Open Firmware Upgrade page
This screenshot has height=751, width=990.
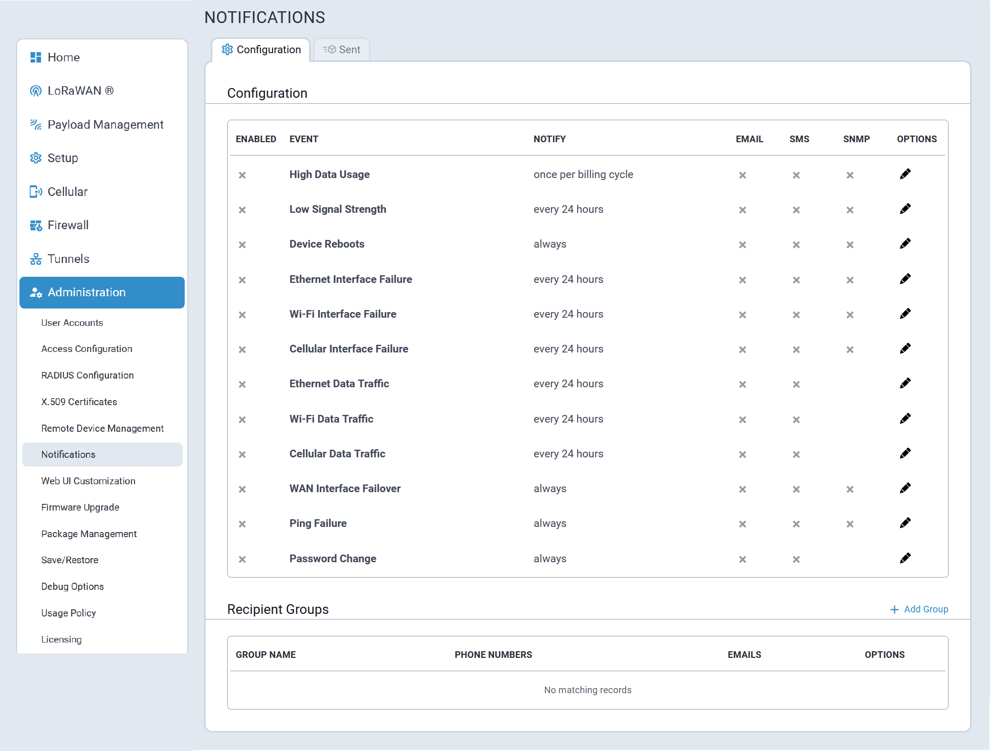pyautogui.click(x=80, y=507)
